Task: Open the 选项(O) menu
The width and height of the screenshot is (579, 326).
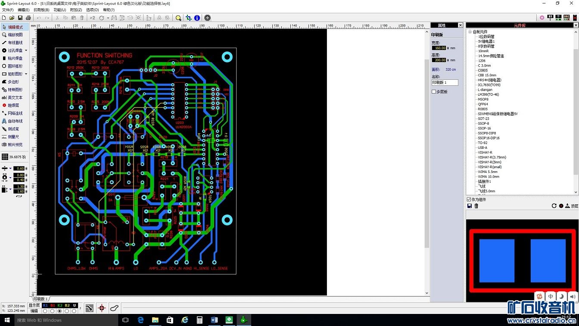Action: pos(92,10)
